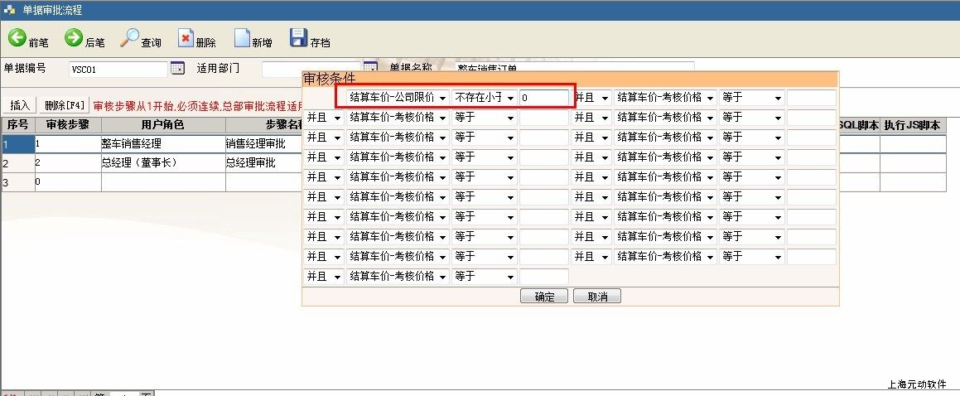Open the 不存在小于 operator dropdown
This screenshot has height=396, width=960.
point(510,98)
